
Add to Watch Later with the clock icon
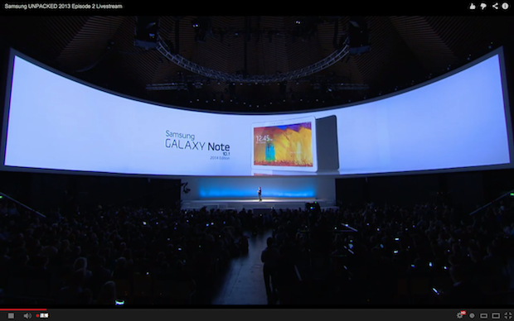click(472, 315)
